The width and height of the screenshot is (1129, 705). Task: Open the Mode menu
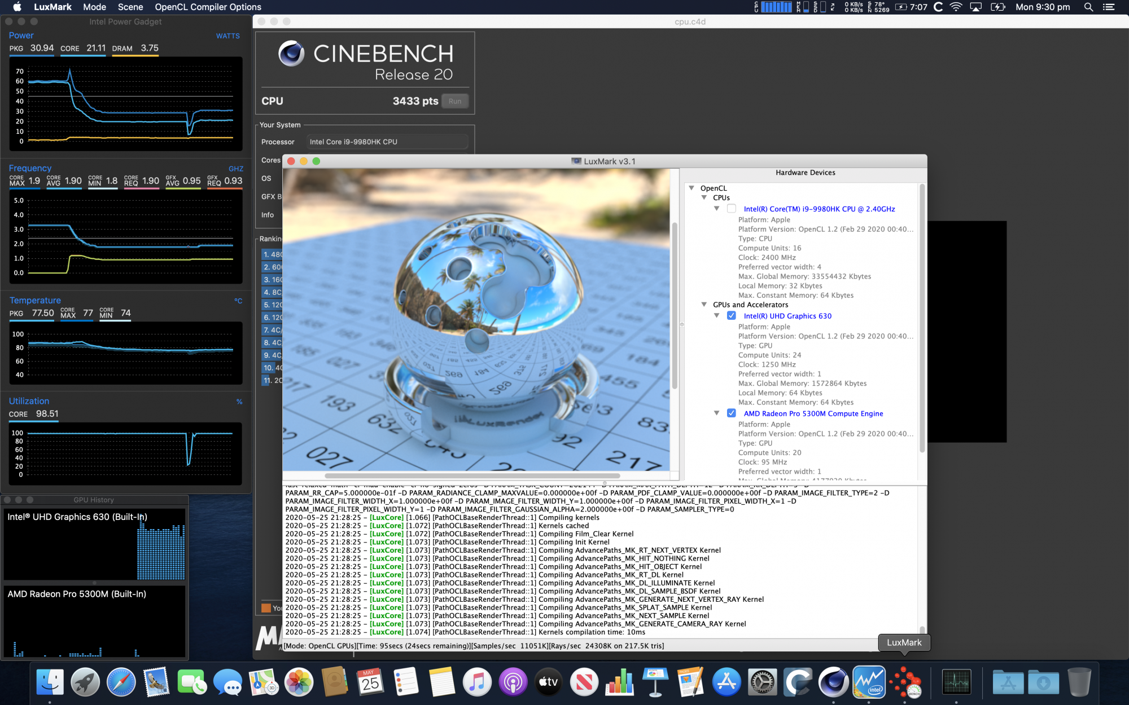coord(94,7)
